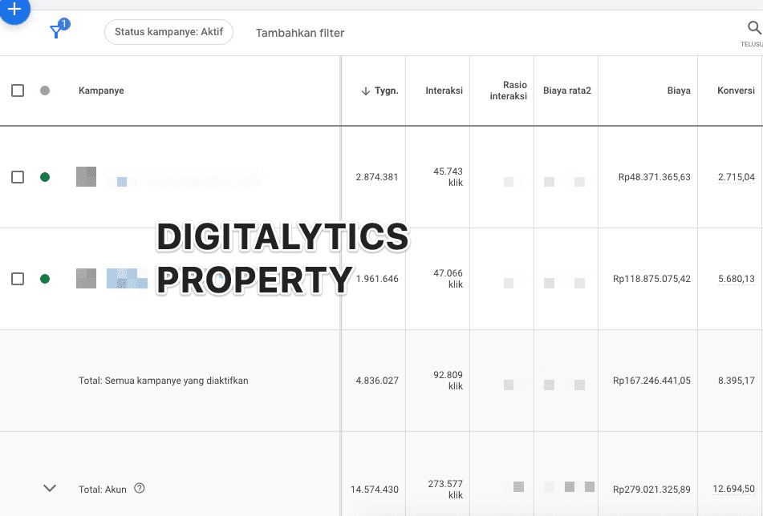Click the Biaya column header
The width and height of the screenshot is (763, 516).
pyautogui.click(x=678, y=91)
